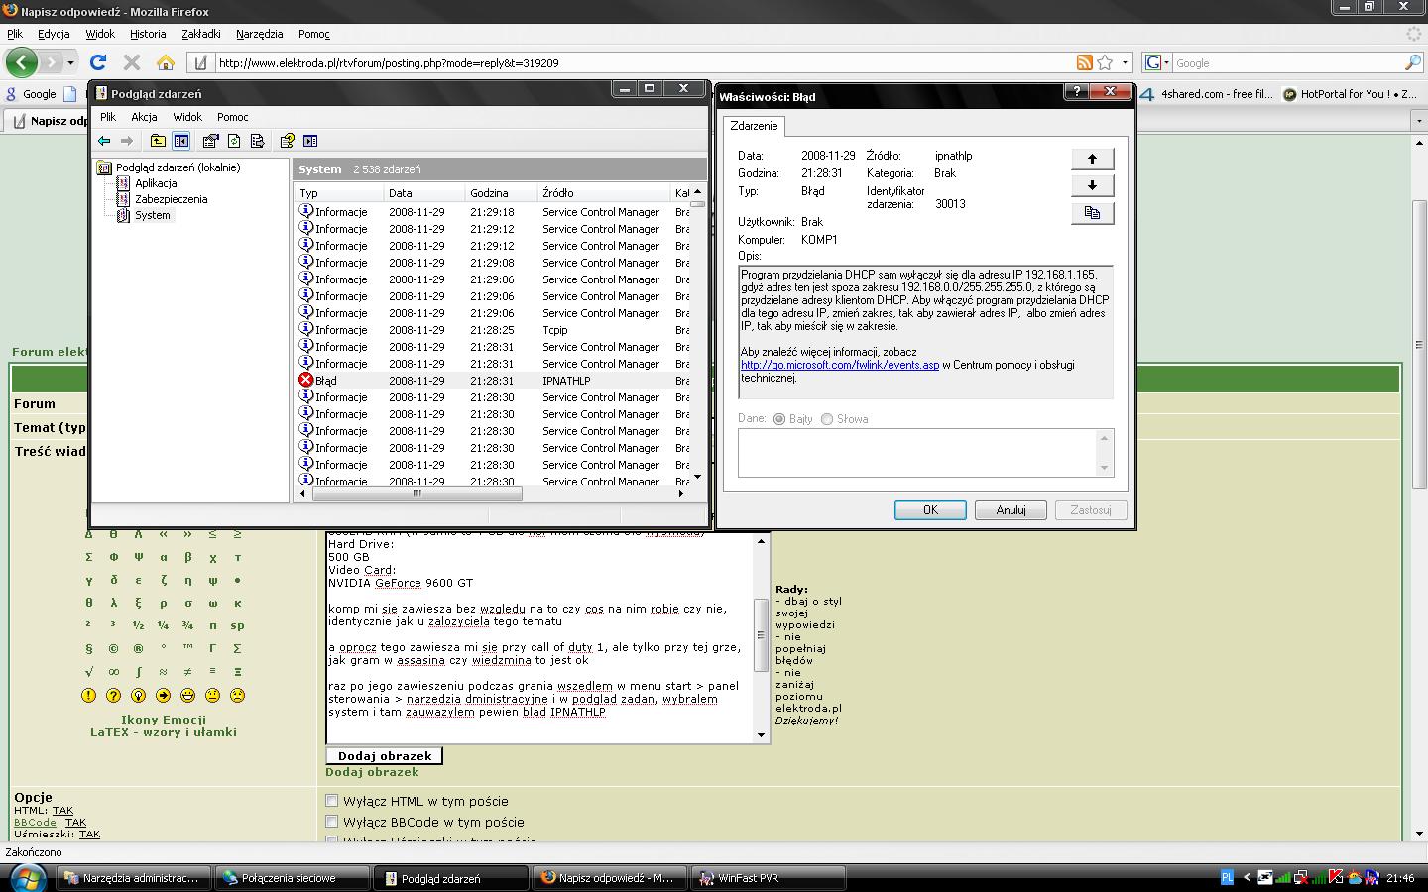1428x892 pixels.
Task: Click the search magnifier icon in Firefox
Action: 1413,62
